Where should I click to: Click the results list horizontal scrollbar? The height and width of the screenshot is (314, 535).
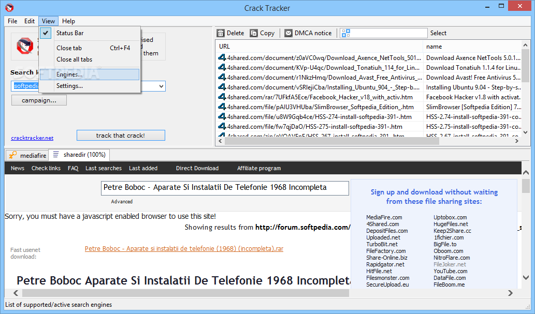[x=332, y=141]
